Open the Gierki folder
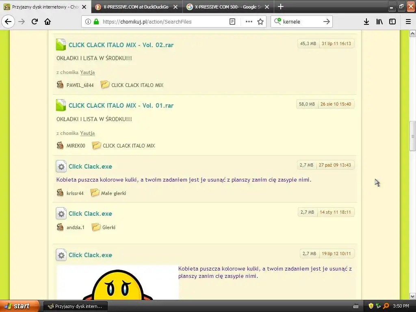The height and width of the screenshot is (312, 416). (x=109, y=227)
